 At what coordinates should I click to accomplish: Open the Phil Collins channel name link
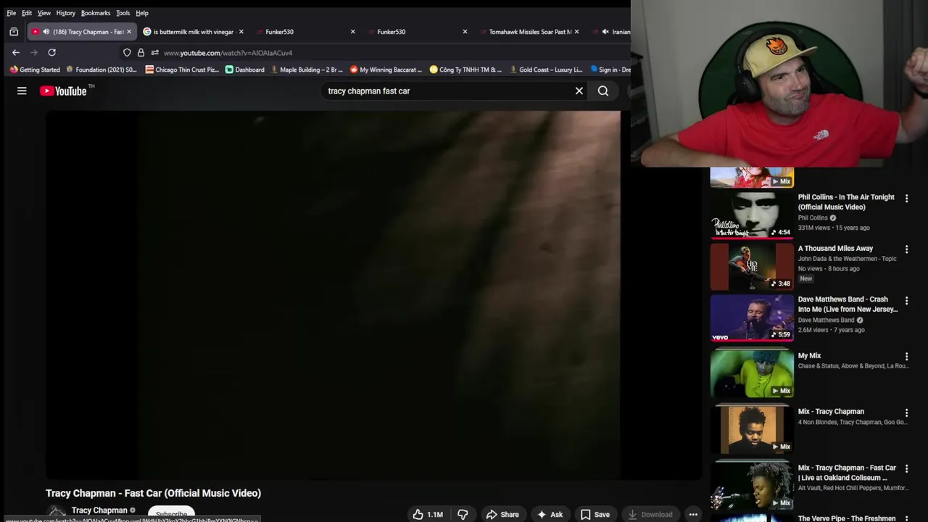pyautogui.click(x=813, y=217)
